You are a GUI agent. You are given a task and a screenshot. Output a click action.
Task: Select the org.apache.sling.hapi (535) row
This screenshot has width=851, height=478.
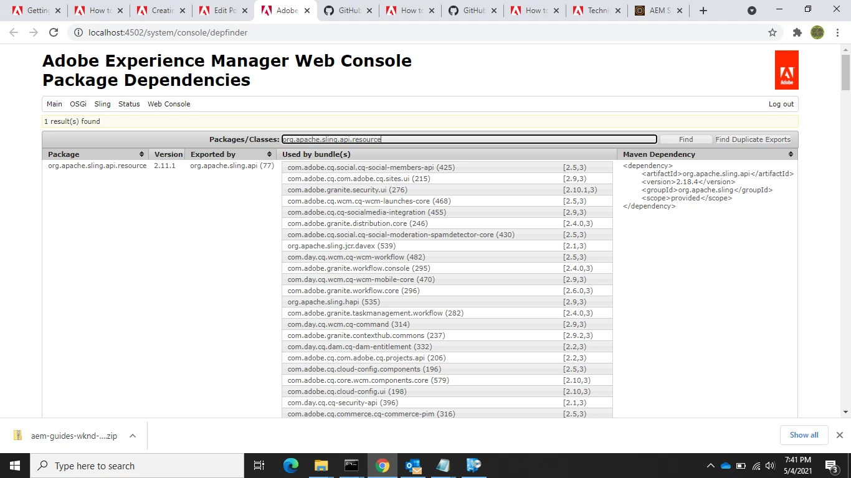447,302
